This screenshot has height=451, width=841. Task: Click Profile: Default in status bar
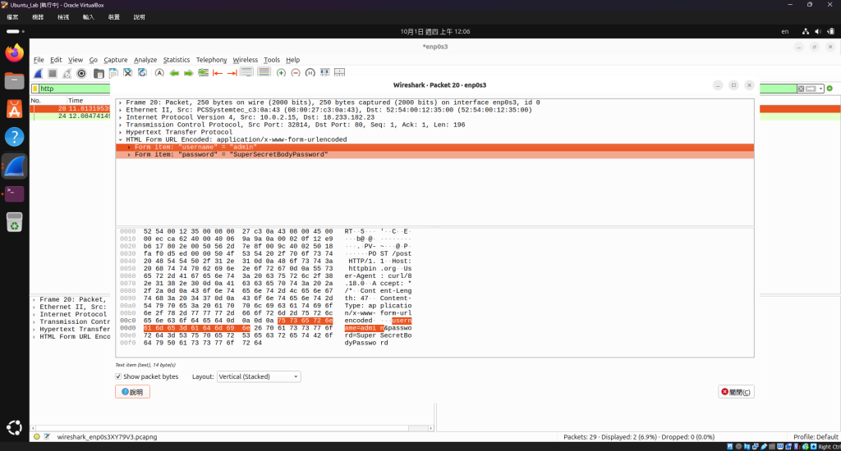click(816, 436)
